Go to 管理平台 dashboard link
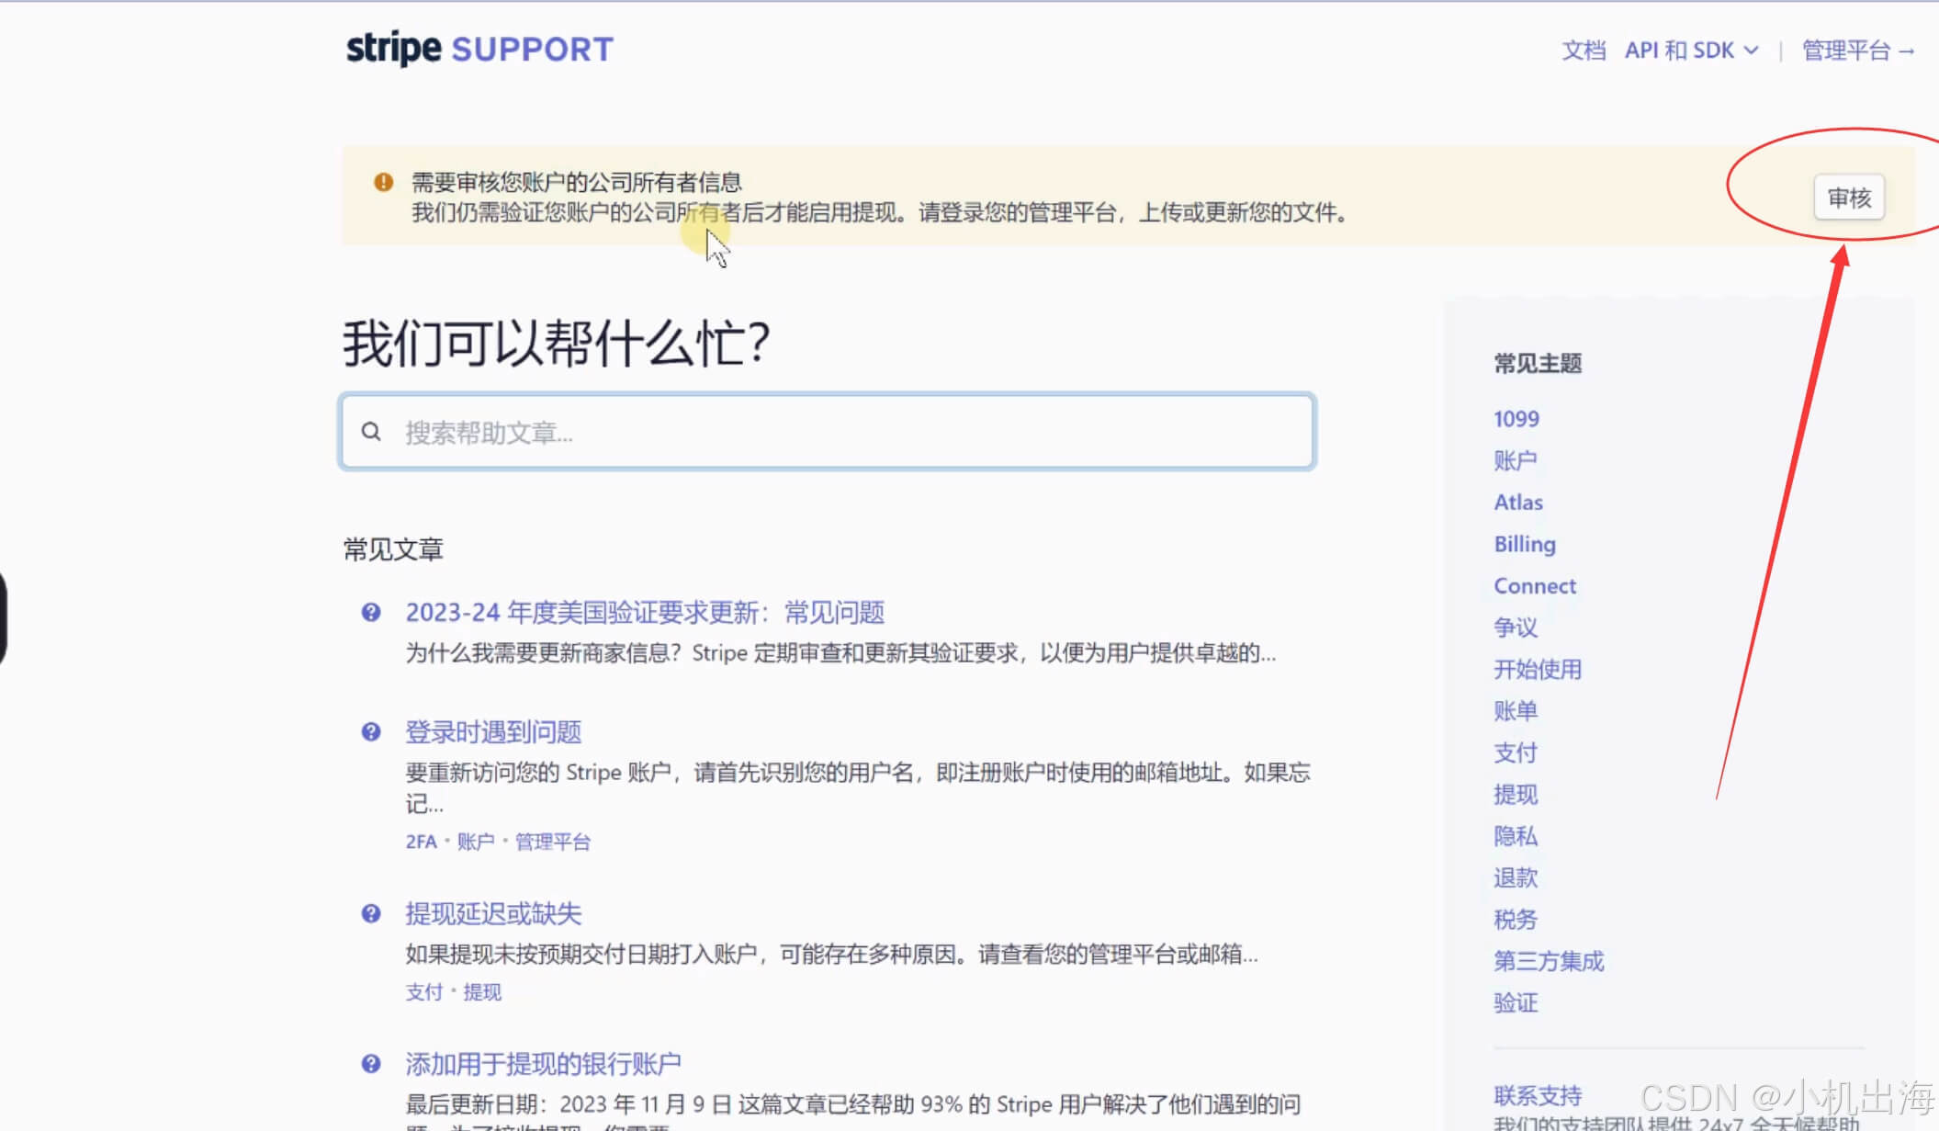The width and height of the screenshot is (1939, 1131). (1857, 51)
